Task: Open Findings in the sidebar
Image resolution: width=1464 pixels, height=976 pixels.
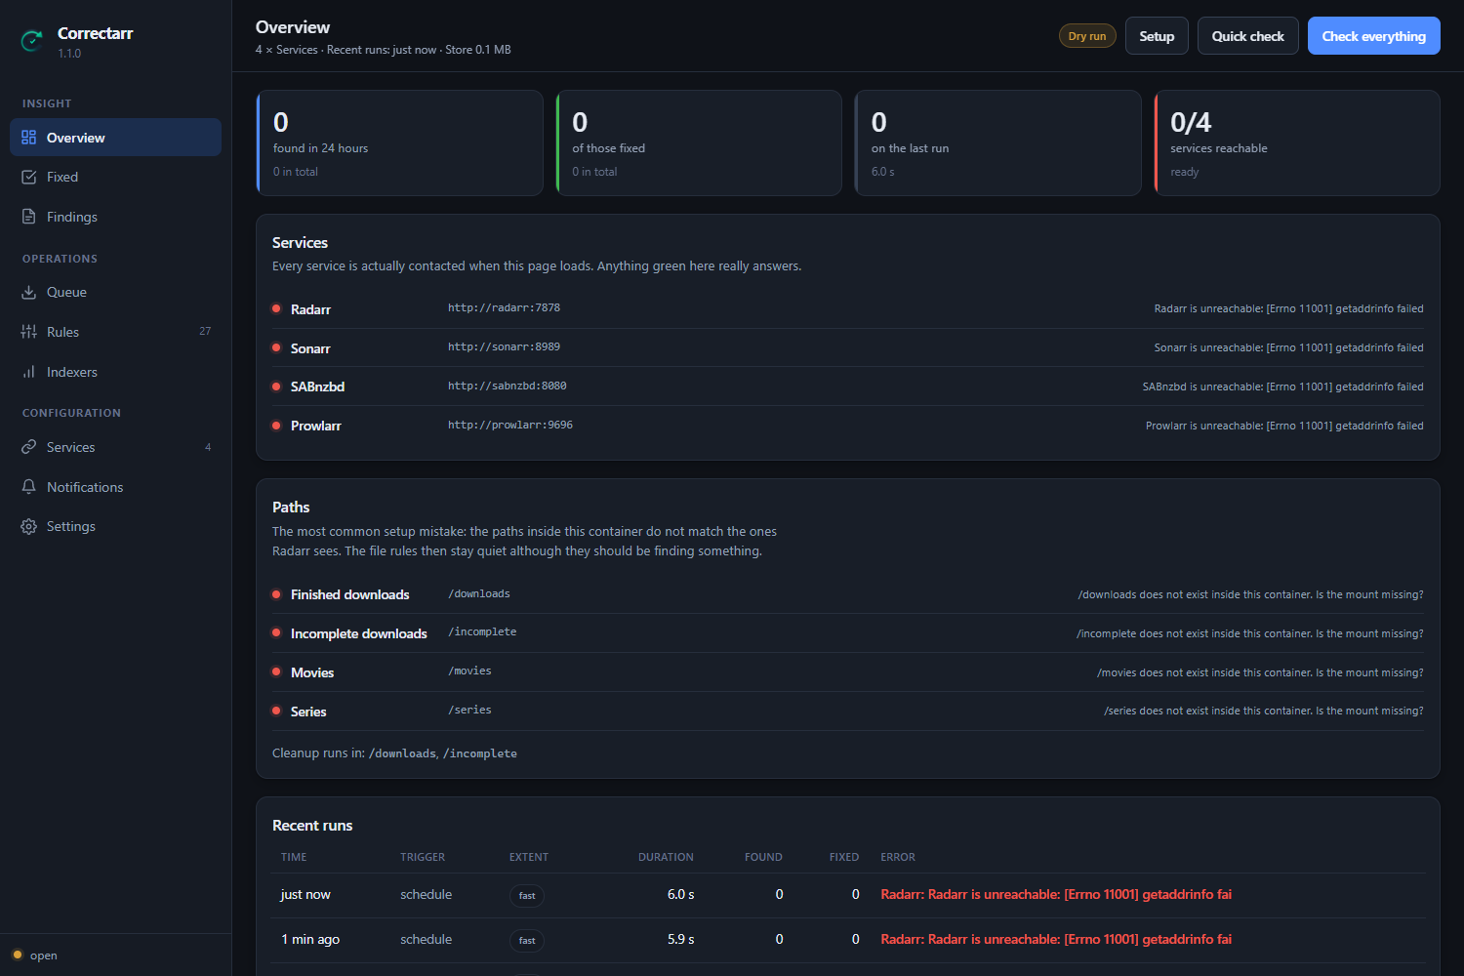Action: pos(115,217)
